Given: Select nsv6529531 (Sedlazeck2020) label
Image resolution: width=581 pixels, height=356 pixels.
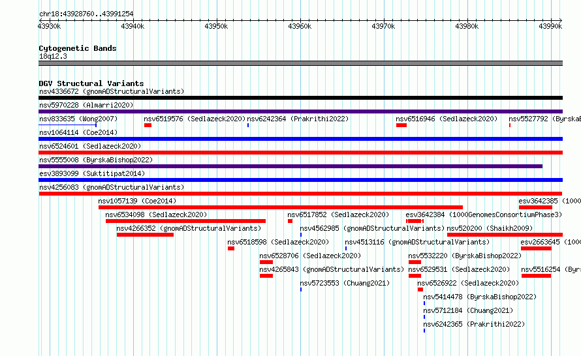Looking at the screenshot, I should pos(459,269).
